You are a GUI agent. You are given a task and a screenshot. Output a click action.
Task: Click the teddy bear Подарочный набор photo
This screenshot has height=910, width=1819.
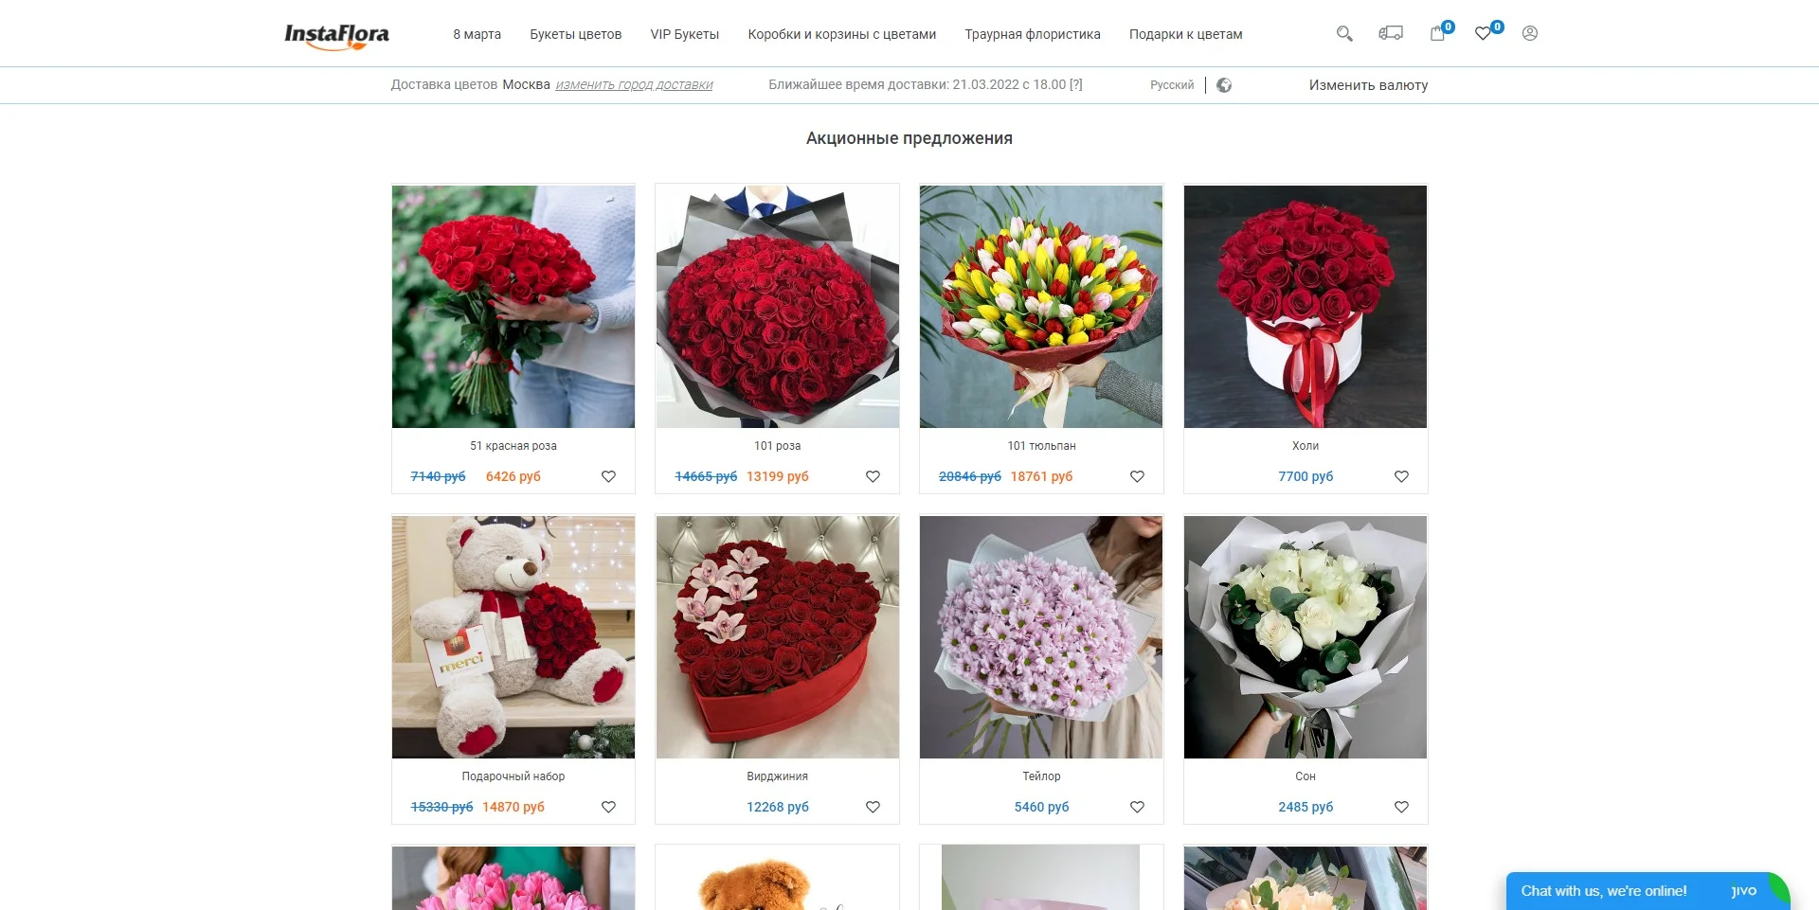pyautogui.click(x=513, y=637)
